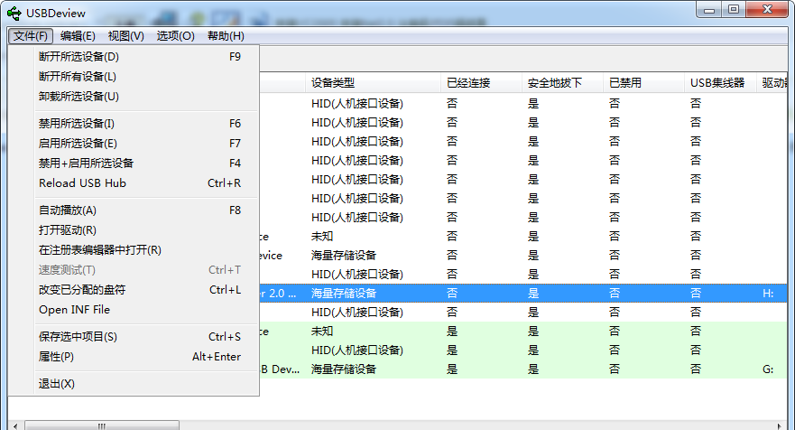795x430 pixels.
Task: Click the horizontal scrollbar thumb
Action: (102, 425)
